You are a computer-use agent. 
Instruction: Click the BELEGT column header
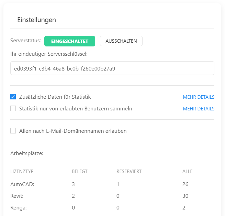pyautogui.click(x=79, y=171)
